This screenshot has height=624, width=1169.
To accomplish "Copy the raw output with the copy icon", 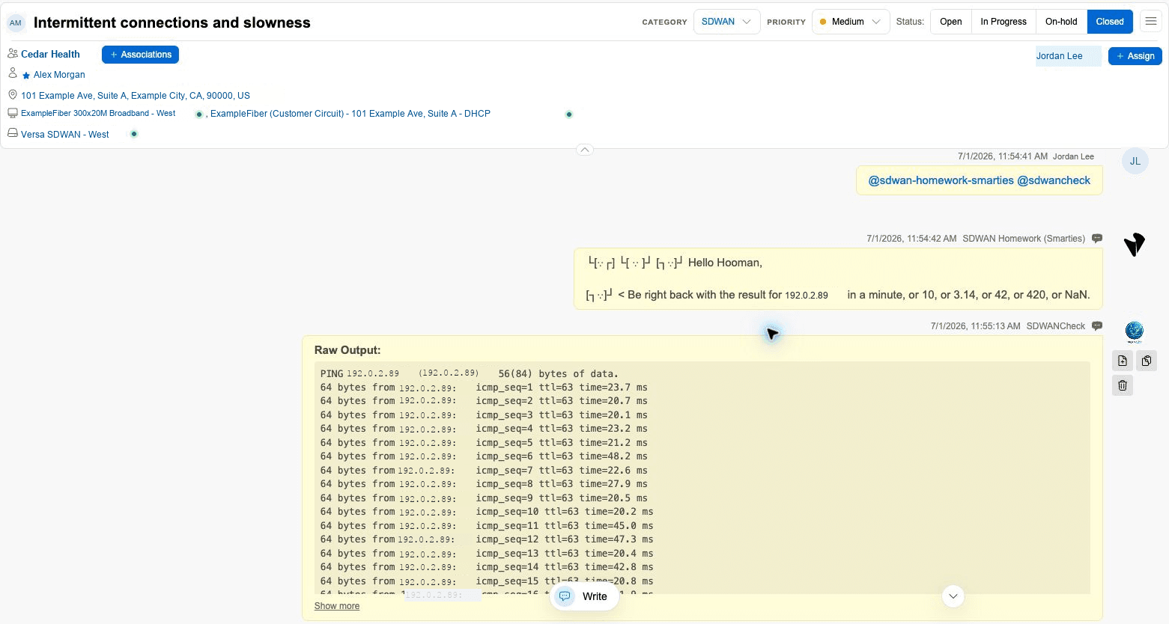I will tap(1147, 361).
